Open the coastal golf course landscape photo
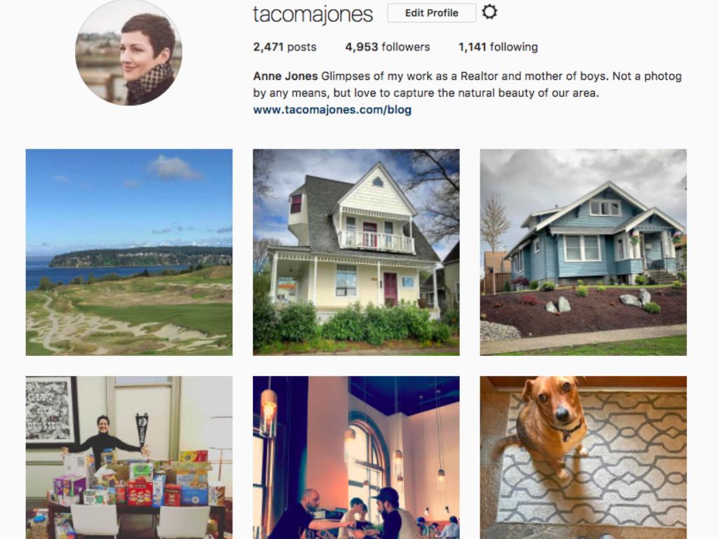 (x=129, y=252)
